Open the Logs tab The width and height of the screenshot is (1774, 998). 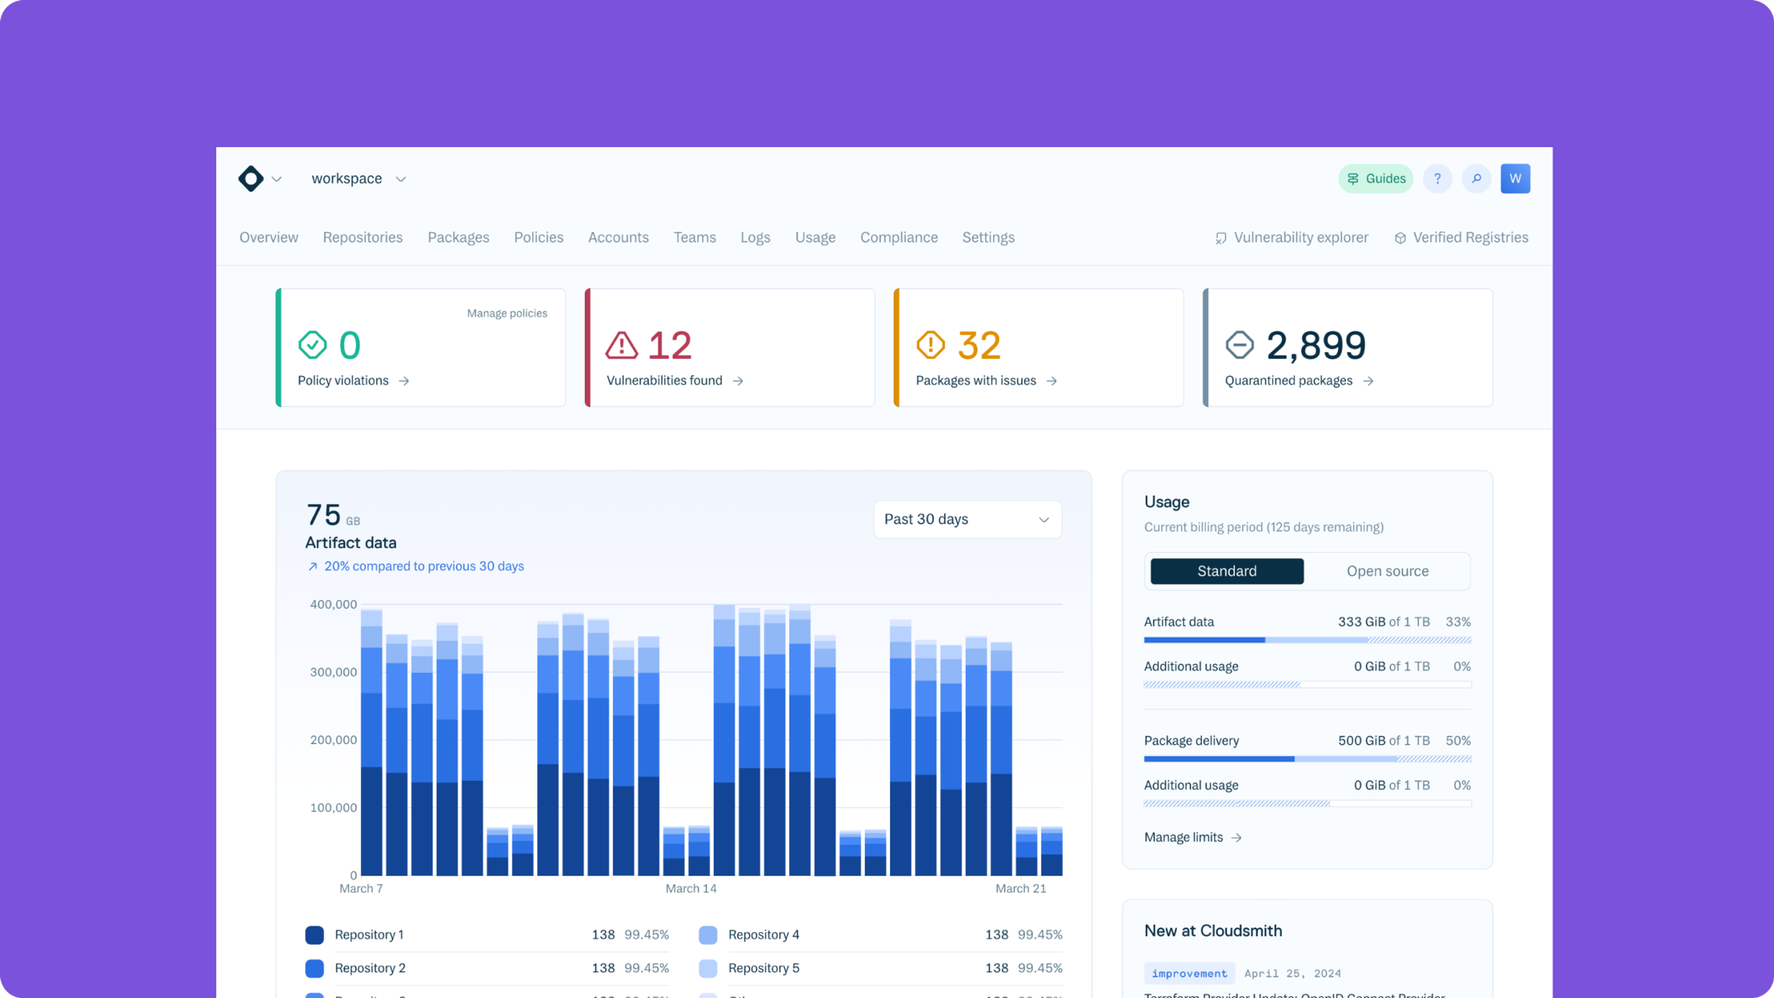click(x=755, y=237)
